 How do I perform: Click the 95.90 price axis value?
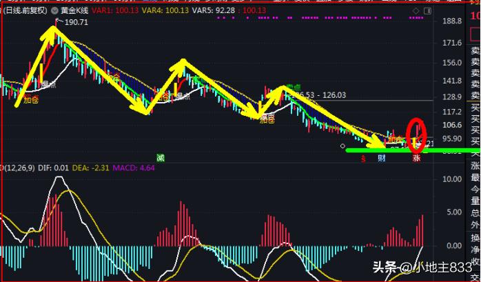click(452, 139)
